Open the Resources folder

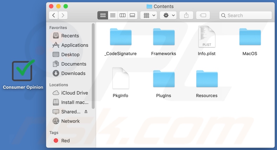(207, 79)
